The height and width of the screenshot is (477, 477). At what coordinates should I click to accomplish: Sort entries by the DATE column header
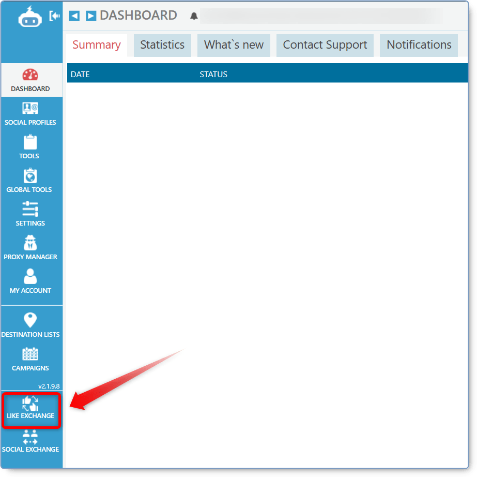click(80, 74)
